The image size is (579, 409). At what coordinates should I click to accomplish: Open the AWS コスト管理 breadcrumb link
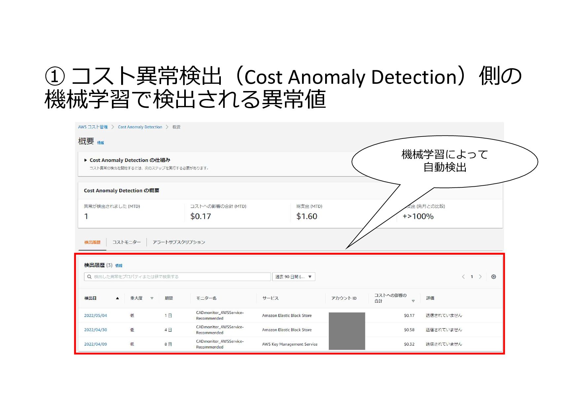93,127
